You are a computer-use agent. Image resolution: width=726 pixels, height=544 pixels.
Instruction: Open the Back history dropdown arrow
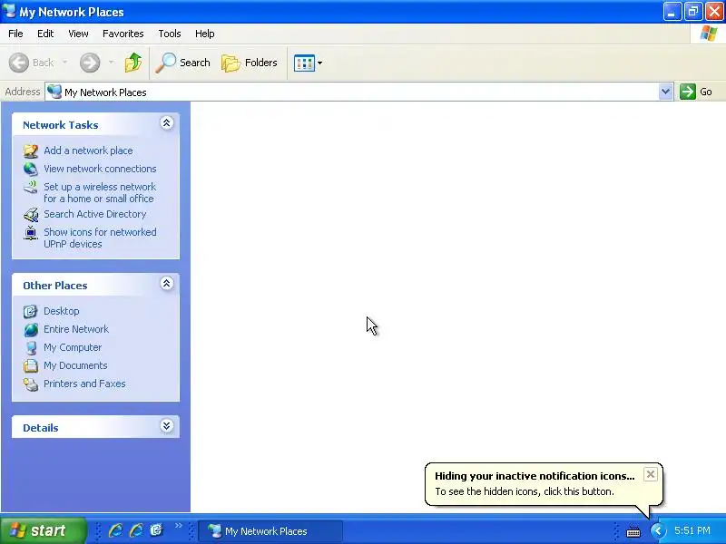click(x=64, y=63)
